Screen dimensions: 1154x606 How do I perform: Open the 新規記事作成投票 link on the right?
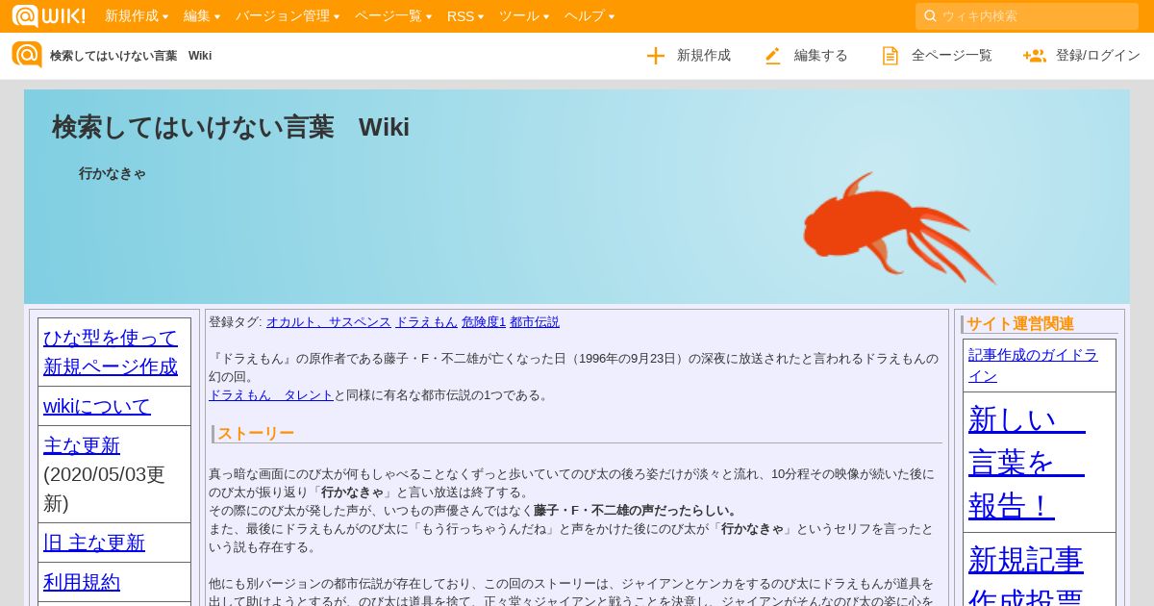tap(1026, 574)
